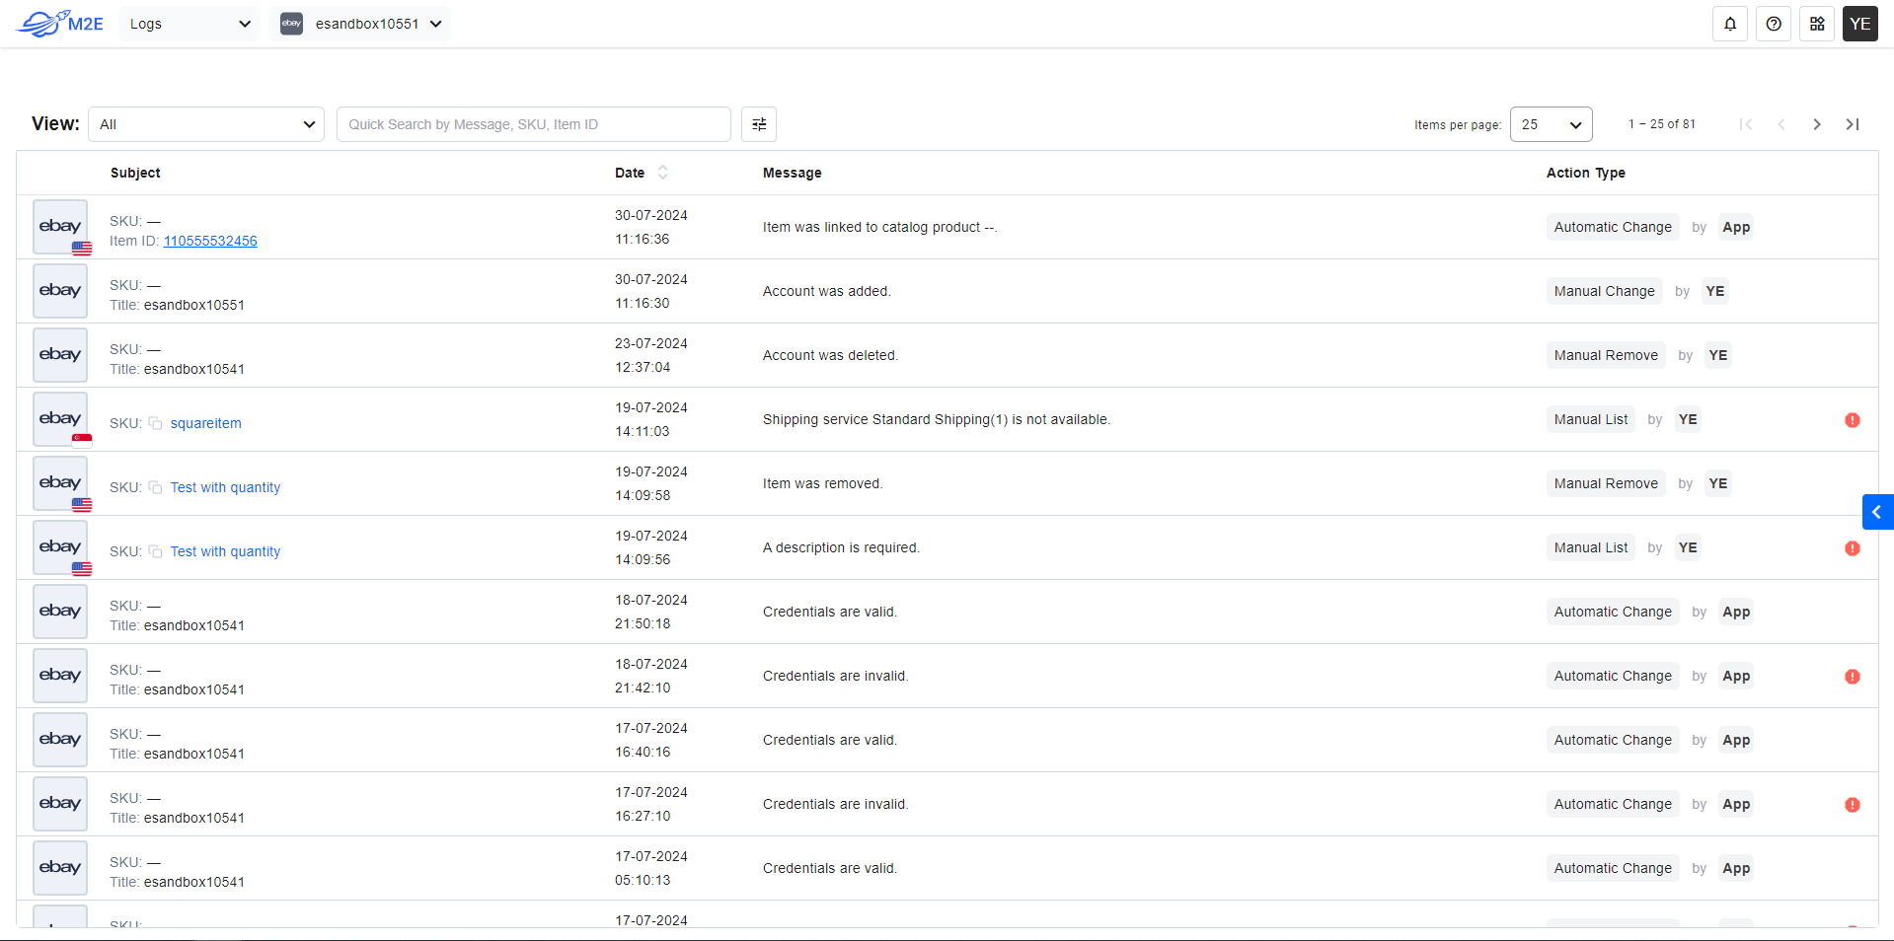The image size is (1894, 941).
Task: Click eBay thumbnail on Account was added row
Action: pyautogui.click(x=60, y=291)
